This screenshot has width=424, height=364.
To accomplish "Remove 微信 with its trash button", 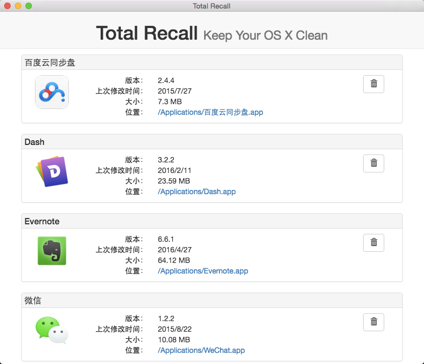I will [x=374, y=322].
